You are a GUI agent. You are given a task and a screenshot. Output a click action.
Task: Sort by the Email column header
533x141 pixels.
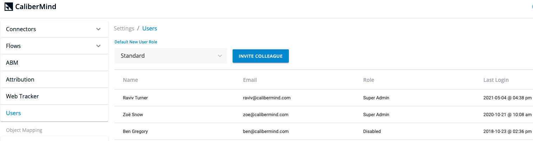[x=250, y=80]
